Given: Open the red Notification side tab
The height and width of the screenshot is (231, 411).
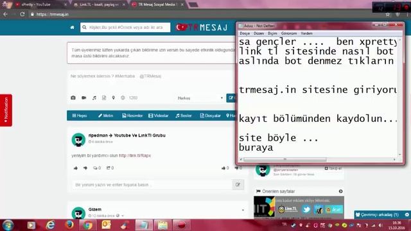Looking at the screenshot, I should tap(6, 110).
